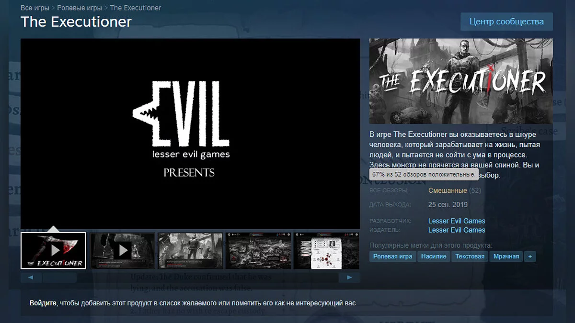Click the 'ИЗДАТЕЛЬ:' label
Image resolution: width=575 pixels, height=323 pixels.
tap(385, 231)
